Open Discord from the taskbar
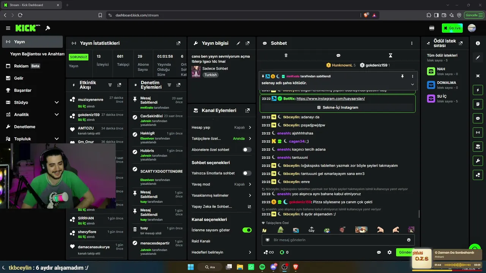The width and height of the screenshot is (486, 273). 273,267
